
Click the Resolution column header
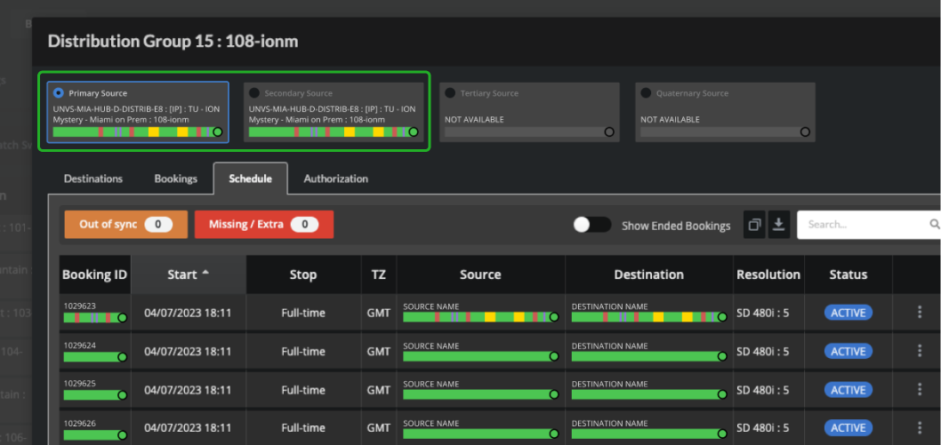pos(768,274)
